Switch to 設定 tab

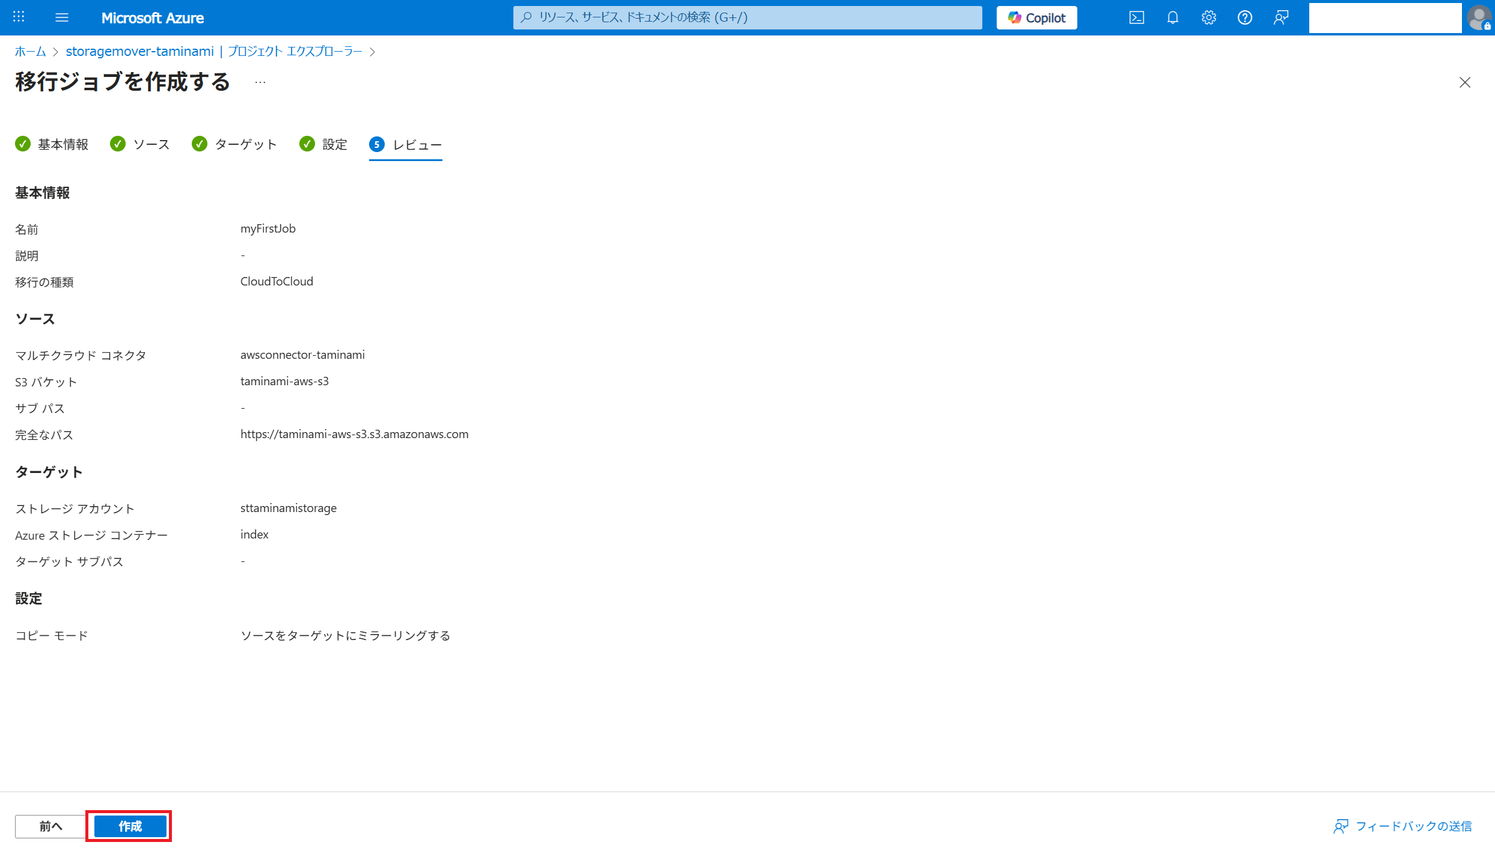pos(323,144)
